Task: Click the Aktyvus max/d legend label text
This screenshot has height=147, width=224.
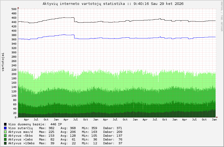Action: (20, 132)
